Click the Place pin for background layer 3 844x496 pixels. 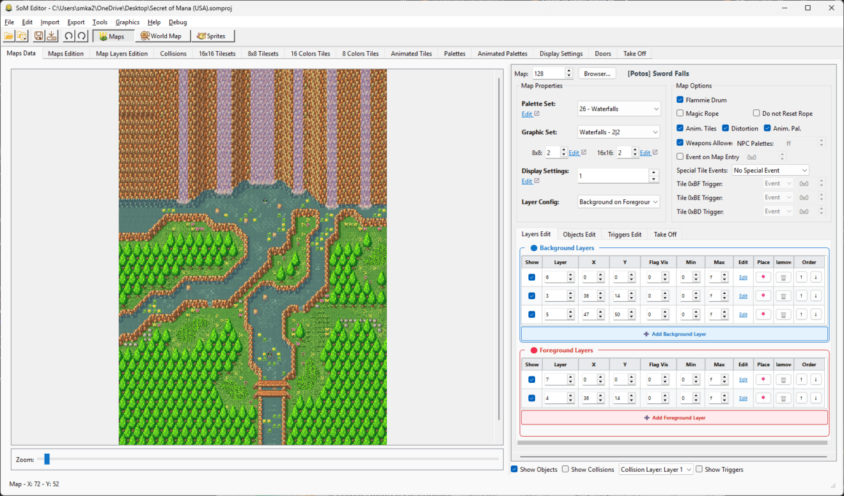[763, 295]
